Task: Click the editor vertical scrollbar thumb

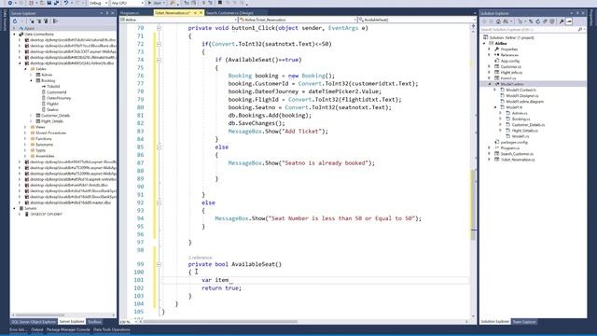Action: [x=473, y=205]
